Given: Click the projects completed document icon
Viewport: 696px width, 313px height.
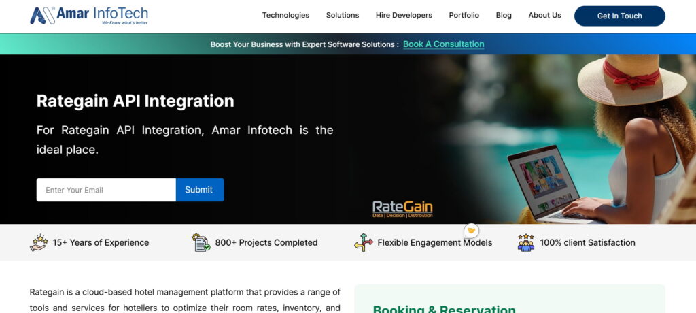Looking at the screenshot, I should 201,243.
